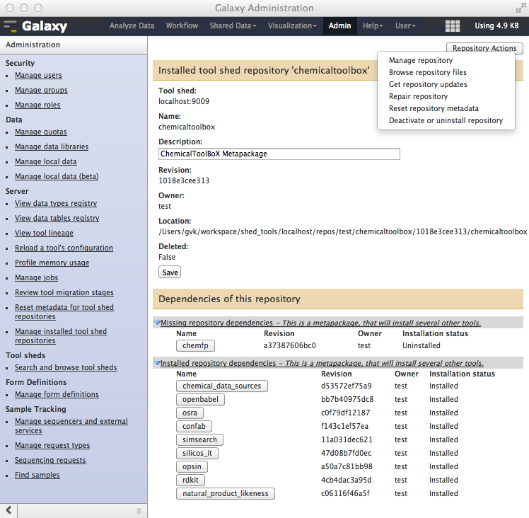Image resolution: width=529 pixels, height=518 pixels.
Task: Choose Reset repository metadata menu entry
Action: 434,108
